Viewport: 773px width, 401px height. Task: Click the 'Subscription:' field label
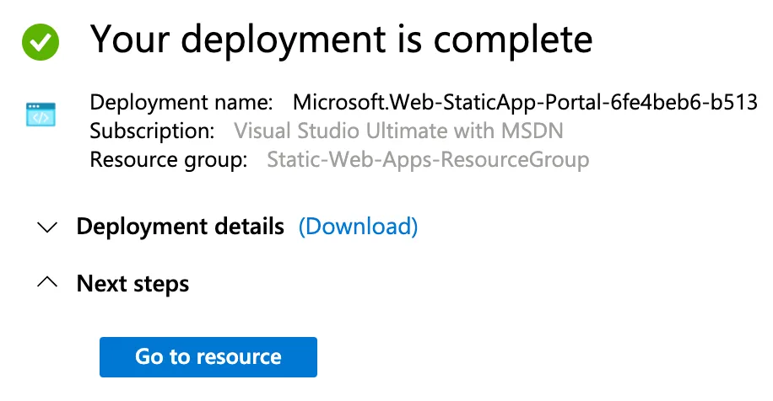pyautogui.click(x=152, y=131)
